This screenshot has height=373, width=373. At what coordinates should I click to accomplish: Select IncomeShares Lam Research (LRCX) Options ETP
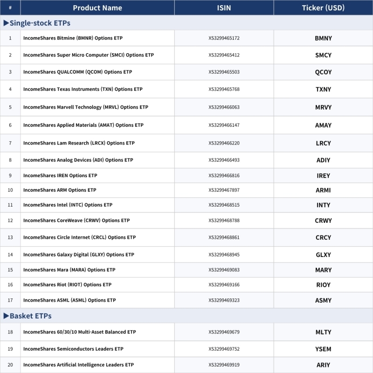point(79,143)
